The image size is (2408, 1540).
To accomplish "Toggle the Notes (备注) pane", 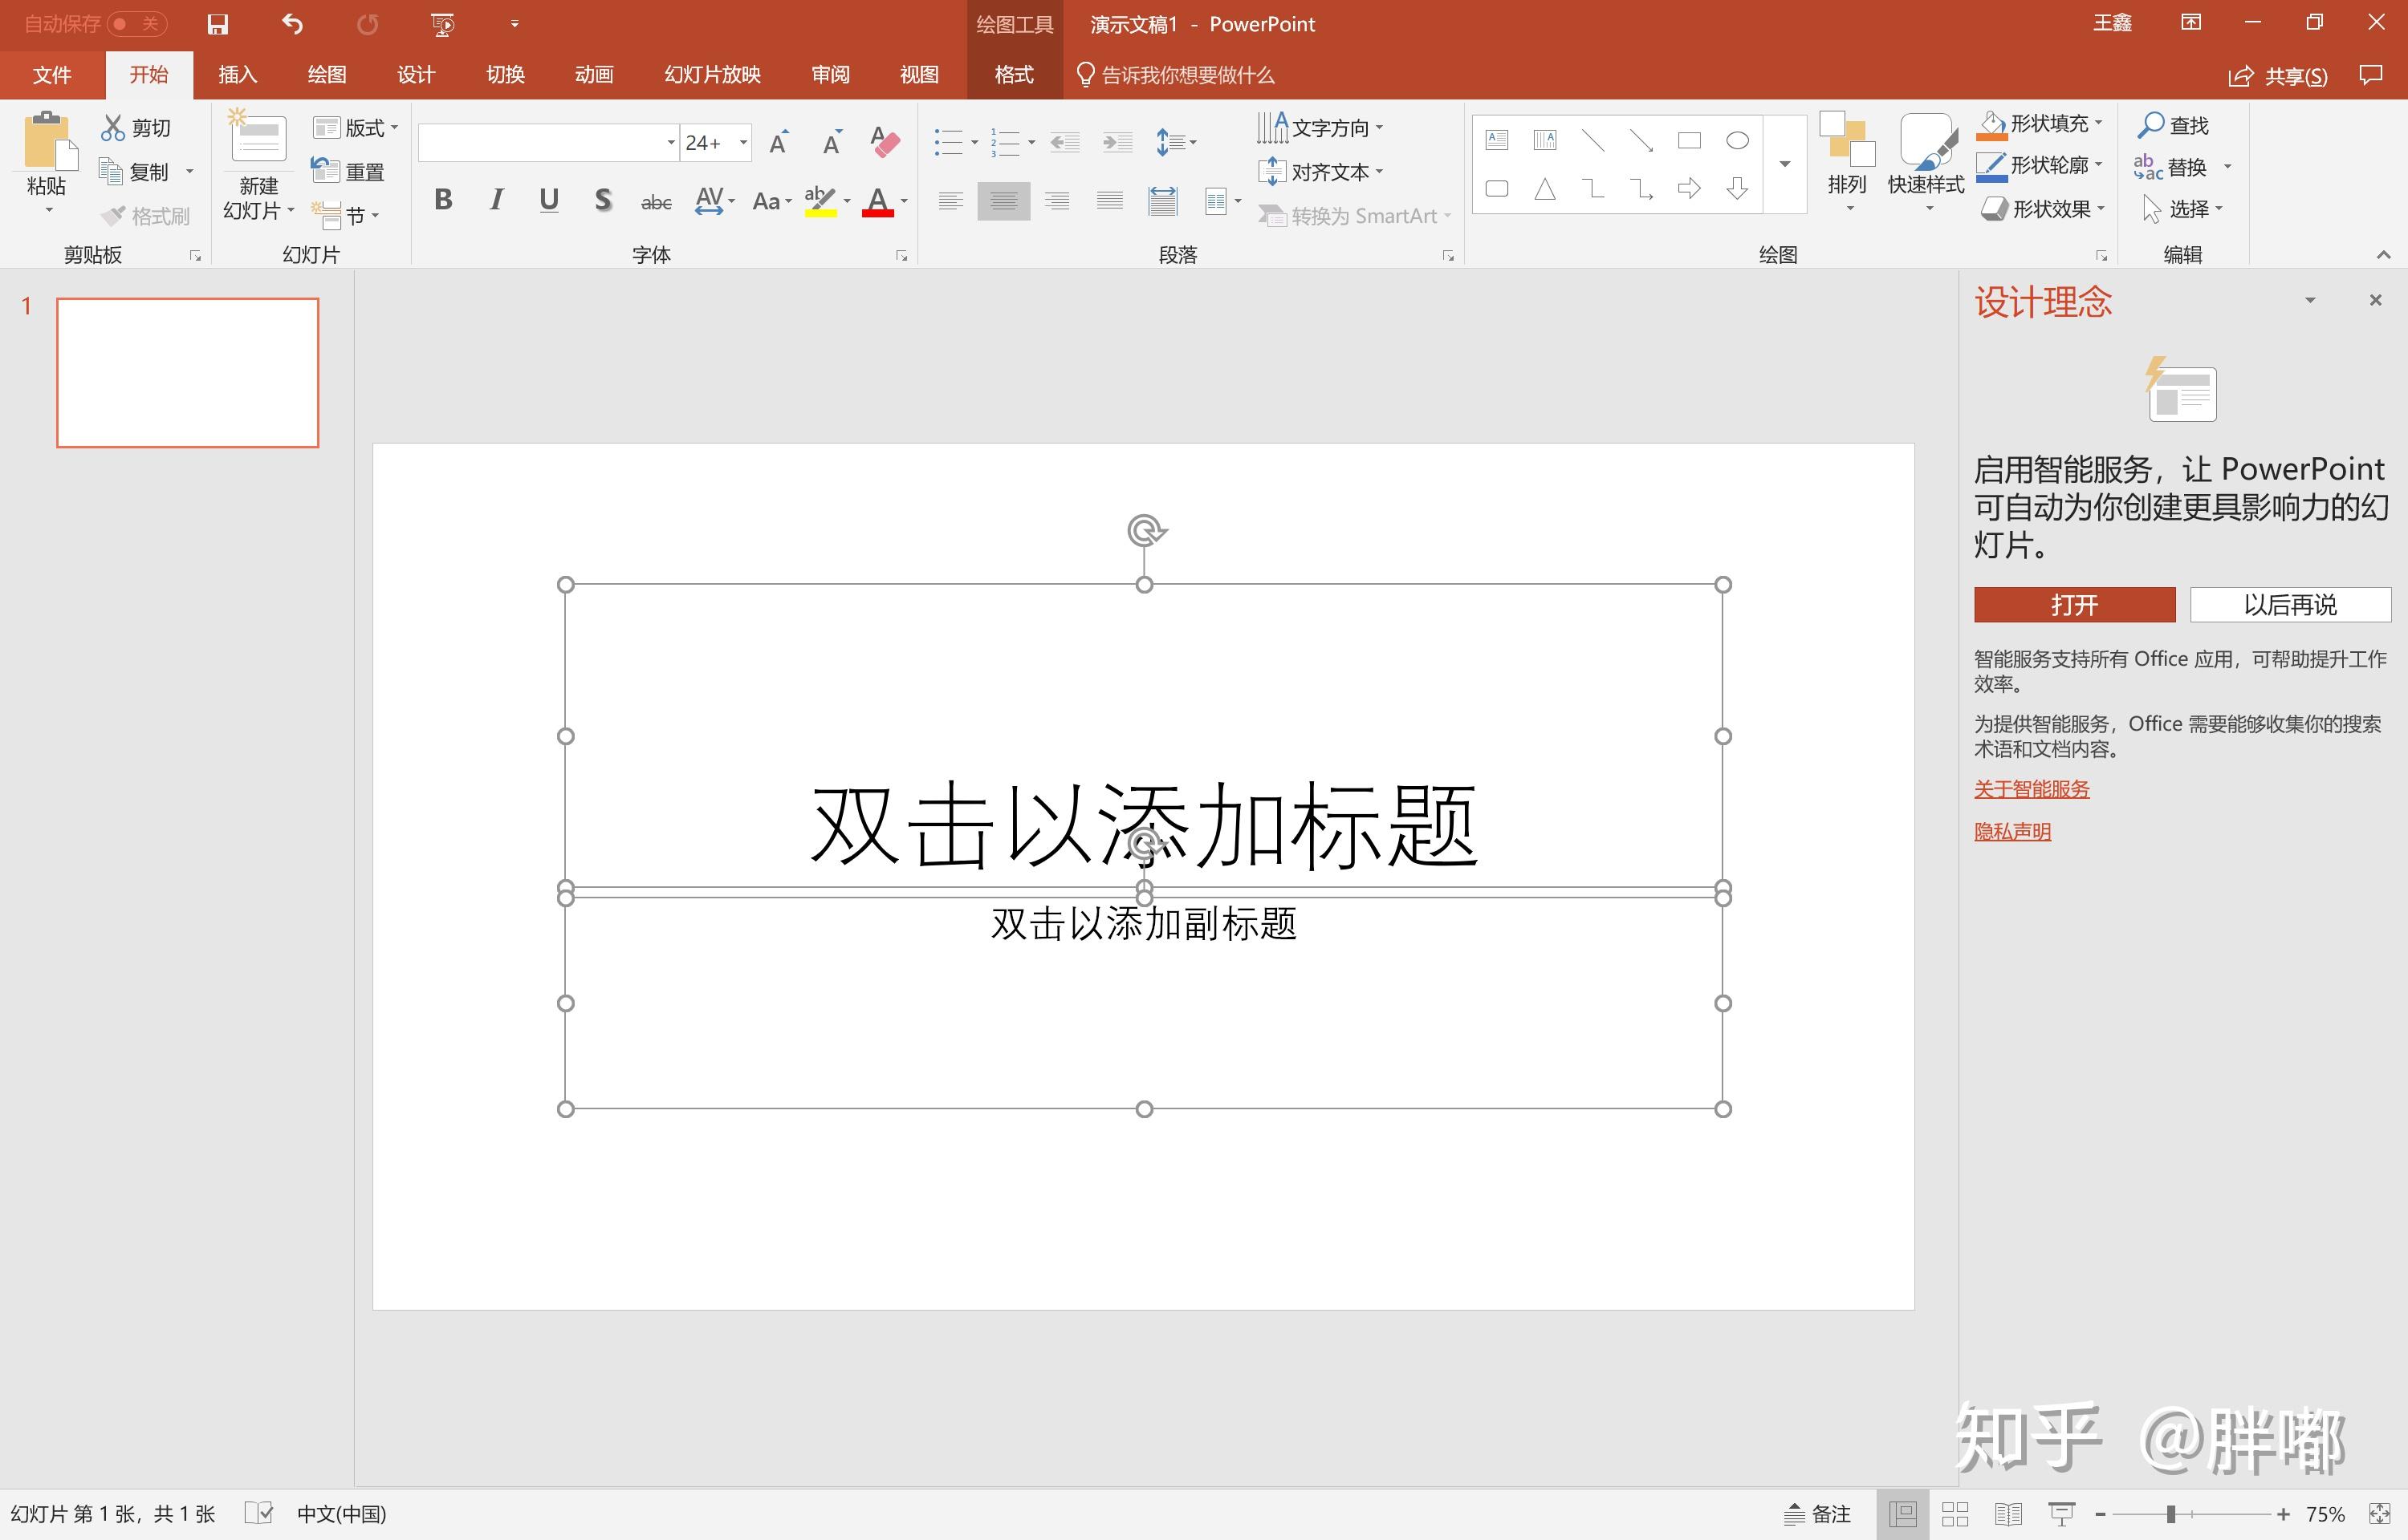I will point(1819,1514).
